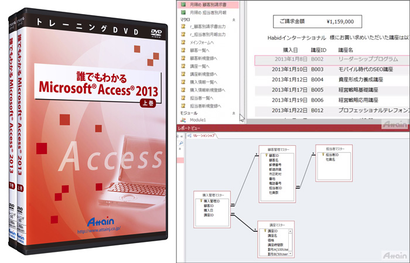Viewport: 410px width, 263px height.
Task: Collapse the モジュール group chevron
Action: [x=234, y=113]
